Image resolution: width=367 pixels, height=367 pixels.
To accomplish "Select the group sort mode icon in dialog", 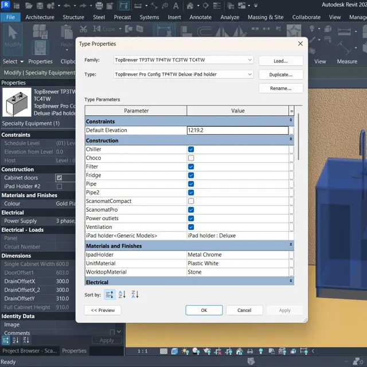I will click(x=110, y=294).
